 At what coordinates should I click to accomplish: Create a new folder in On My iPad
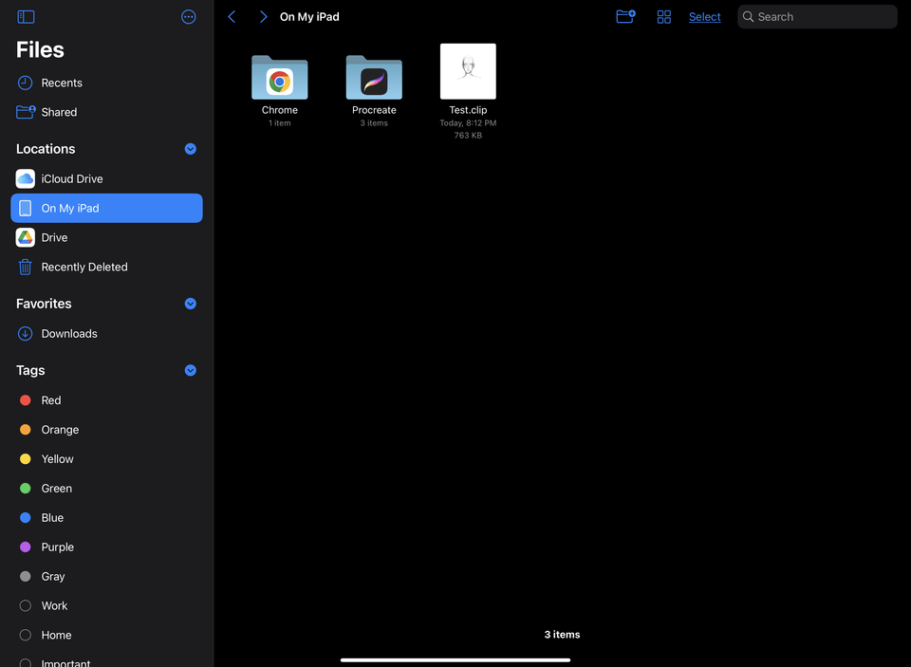pos(625,16)
